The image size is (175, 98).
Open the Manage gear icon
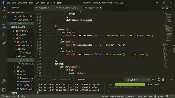pos(4,90)
